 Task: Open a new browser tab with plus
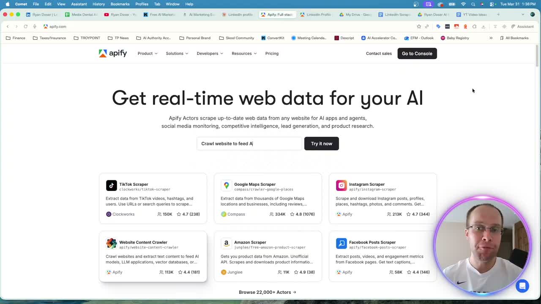click(498, 14)
